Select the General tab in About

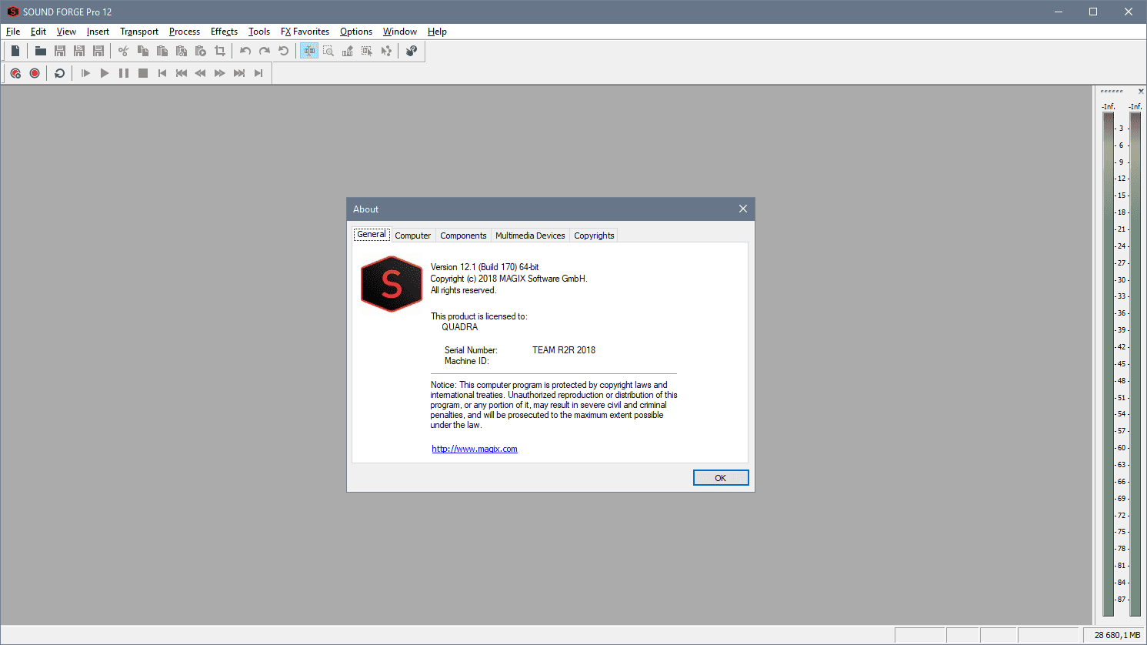tap(372, 235)
